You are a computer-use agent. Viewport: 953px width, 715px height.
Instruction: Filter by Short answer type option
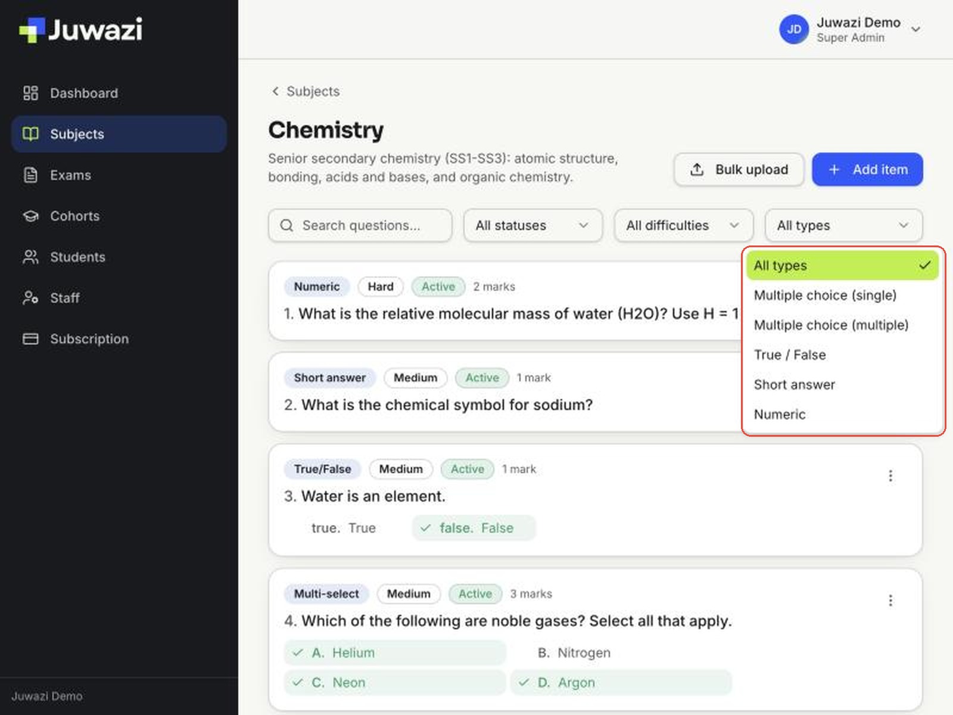click(x=842, y=384)
